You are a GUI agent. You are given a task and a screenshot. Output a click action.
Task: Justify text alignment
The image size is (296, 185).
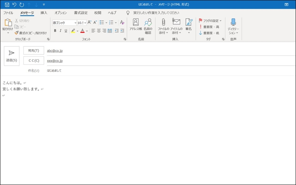click(110, 31)
